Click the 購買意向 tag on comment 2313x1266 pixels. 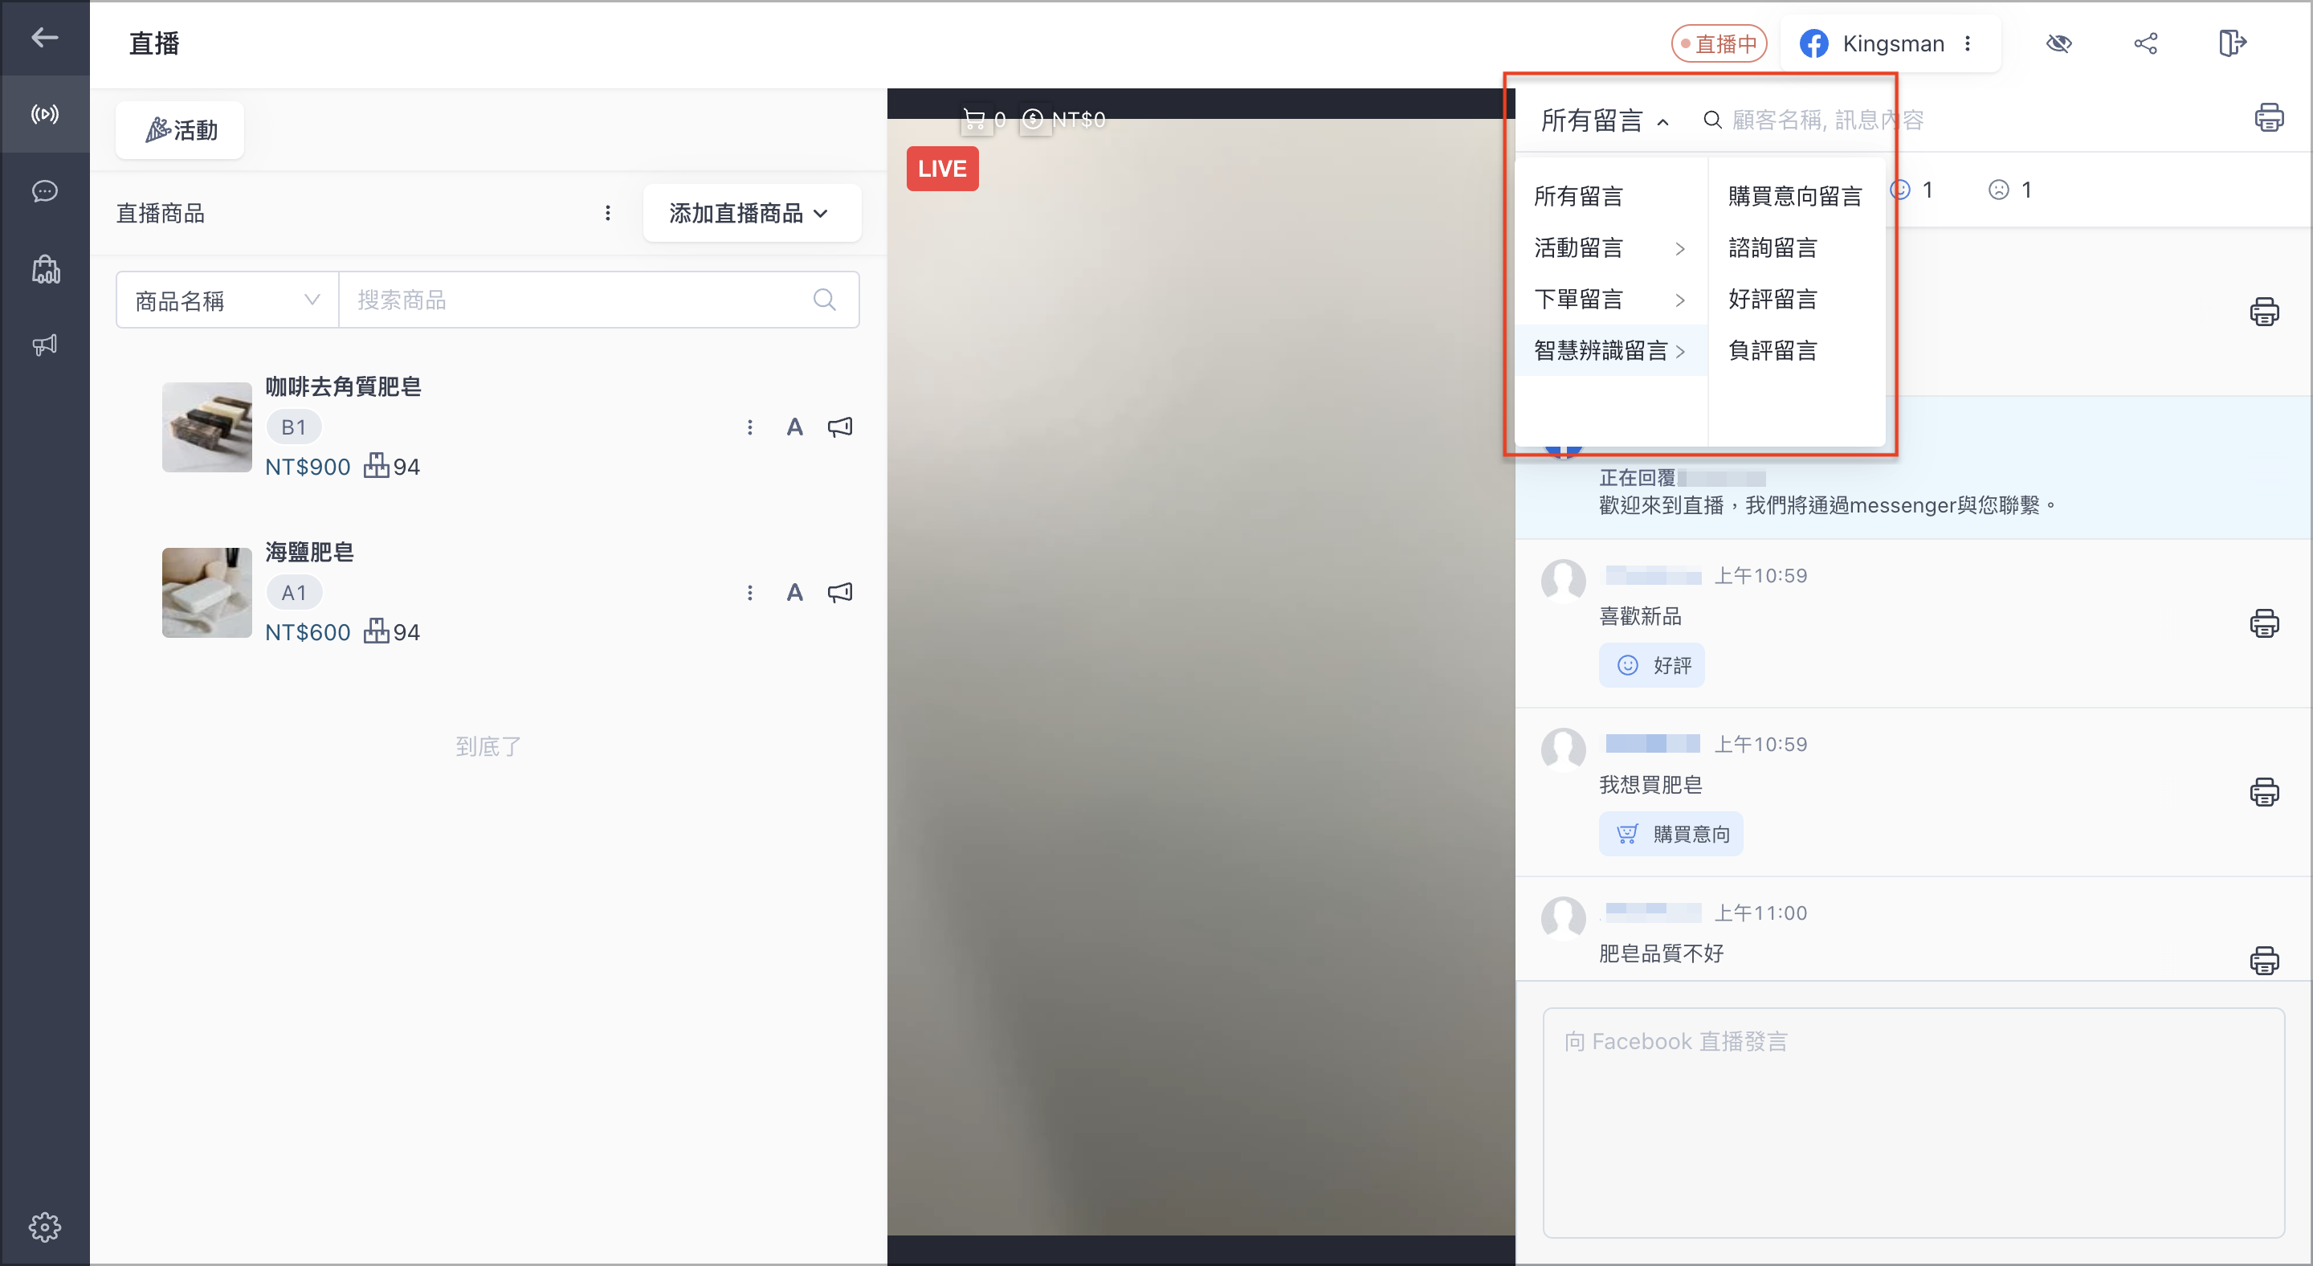click(1670, 834)
